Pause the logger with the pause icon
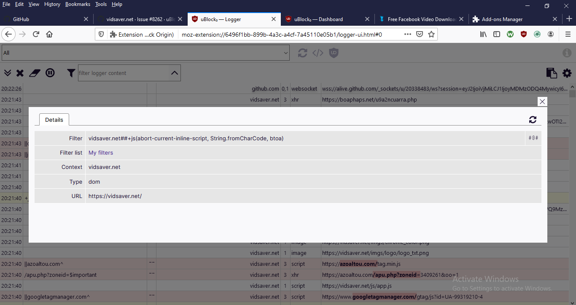This screenshot has width=576, height=305. click(50, 73)
